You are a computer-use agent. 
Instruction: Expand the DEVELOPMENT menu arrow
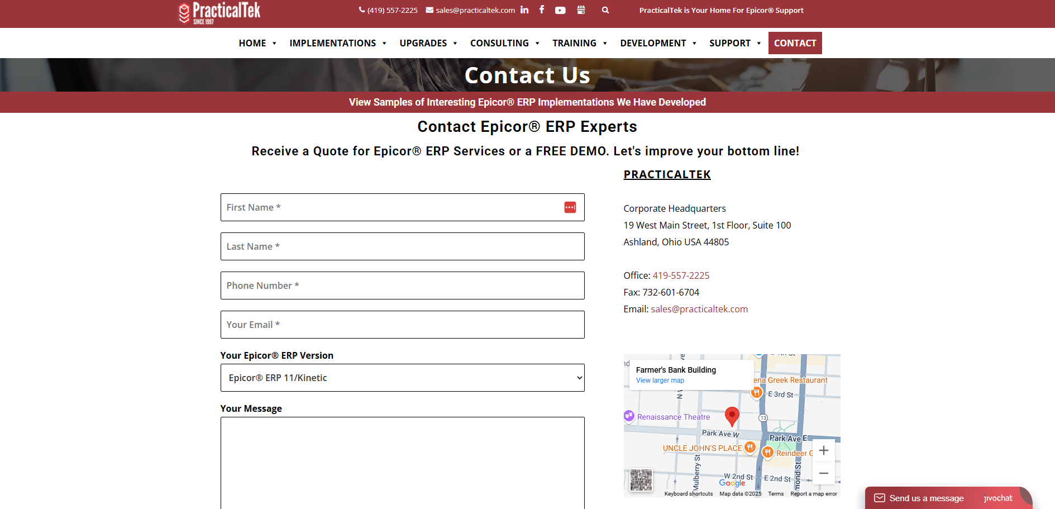pos(694,43)
